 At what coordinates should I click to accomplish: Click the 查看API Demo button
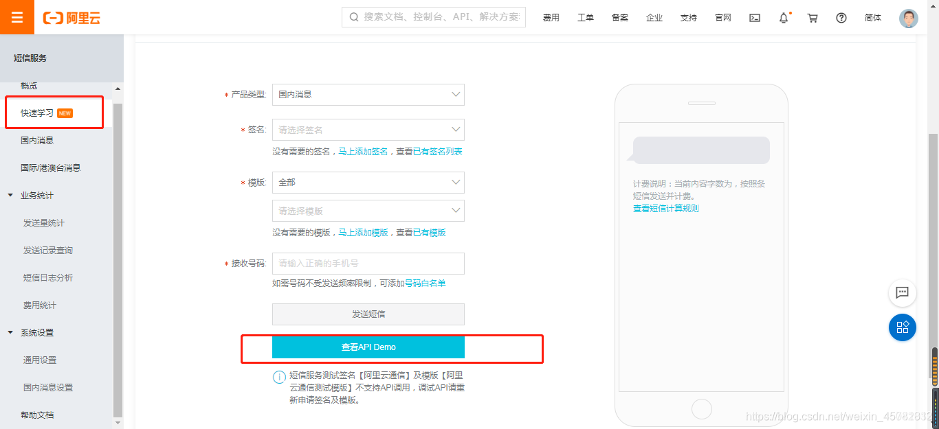(368, 347)
